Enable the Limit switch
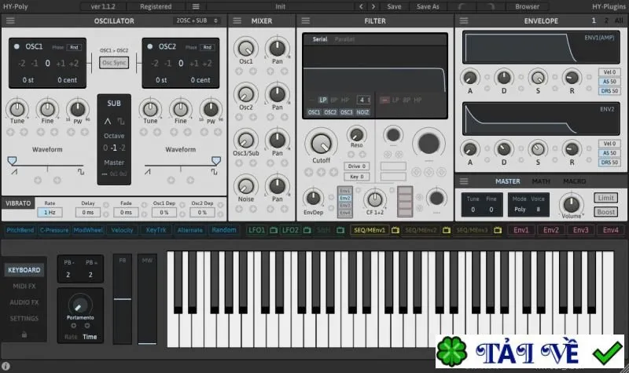The height and width of the screenshot is (373, 629). (x=605, y=198)
